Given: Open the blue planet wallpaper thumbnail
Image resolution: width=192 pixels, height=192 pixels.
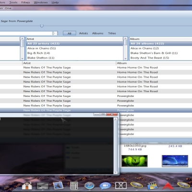Looking at the screenshot, I should click(x=175, y=161).
